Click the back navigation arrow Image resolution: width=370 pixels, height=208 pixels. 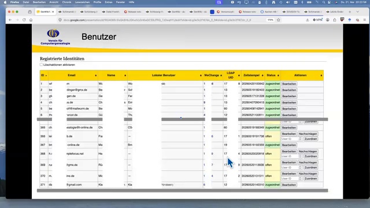(x=10, y=20)
